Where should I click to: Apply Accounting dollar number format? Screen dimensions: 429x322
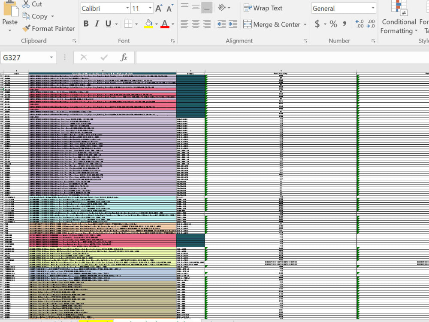pyautogui.click(x=317, y=24)
